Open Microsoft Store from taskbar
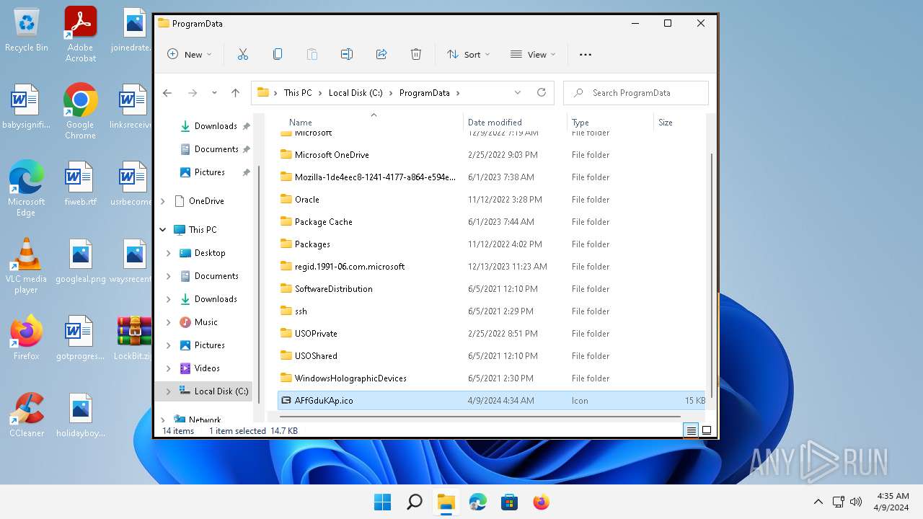Image resolution: width=923 pixels, height=519 pixels. click(x=509, y=502)
